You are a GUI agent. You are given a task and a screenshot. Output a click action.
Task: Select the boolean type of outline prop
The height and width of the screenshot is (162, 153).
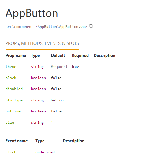pyautogui.click(x=38, y=111)
